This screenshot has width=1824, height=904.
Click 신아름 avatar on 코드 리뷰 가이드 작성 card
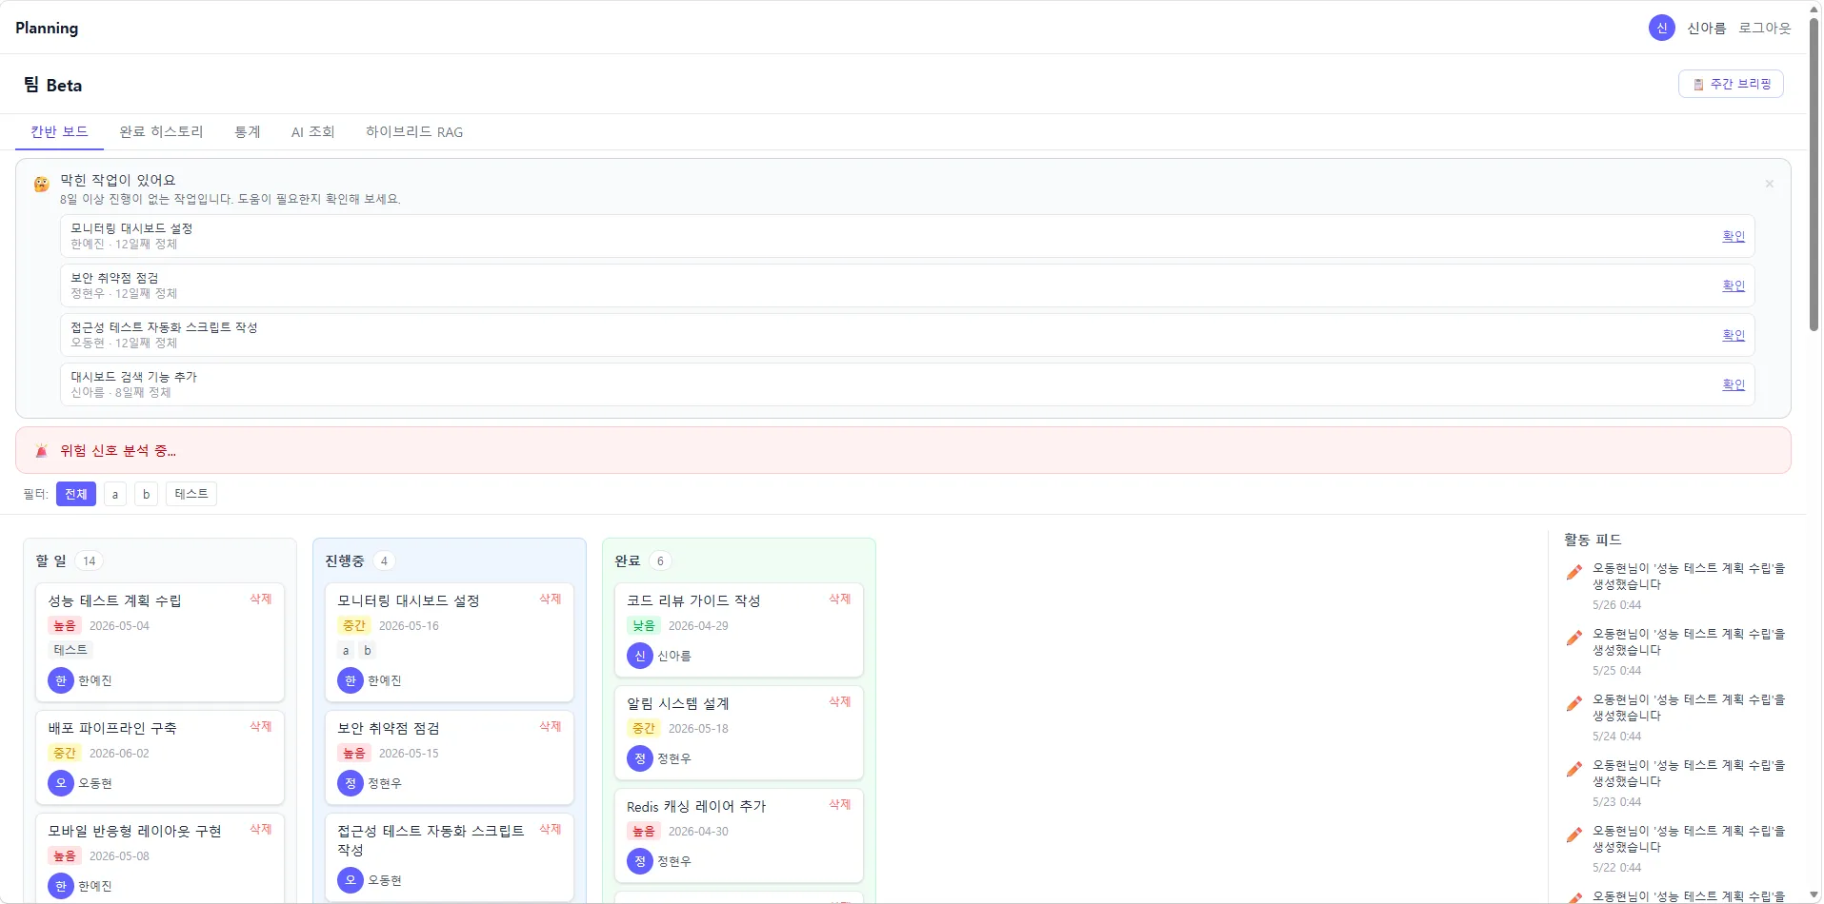[640, 656]
